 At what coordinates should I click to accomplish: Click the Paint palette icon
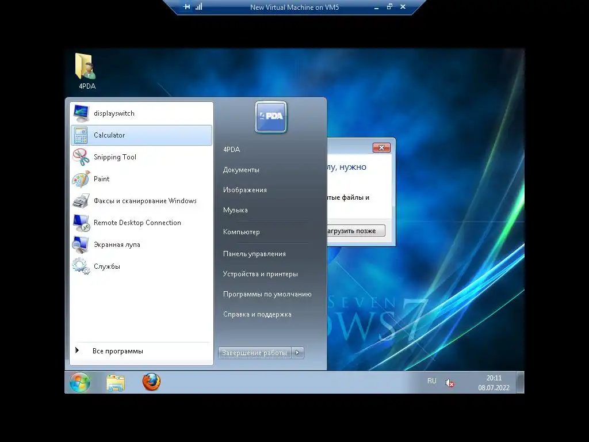[x=81, y=179]
